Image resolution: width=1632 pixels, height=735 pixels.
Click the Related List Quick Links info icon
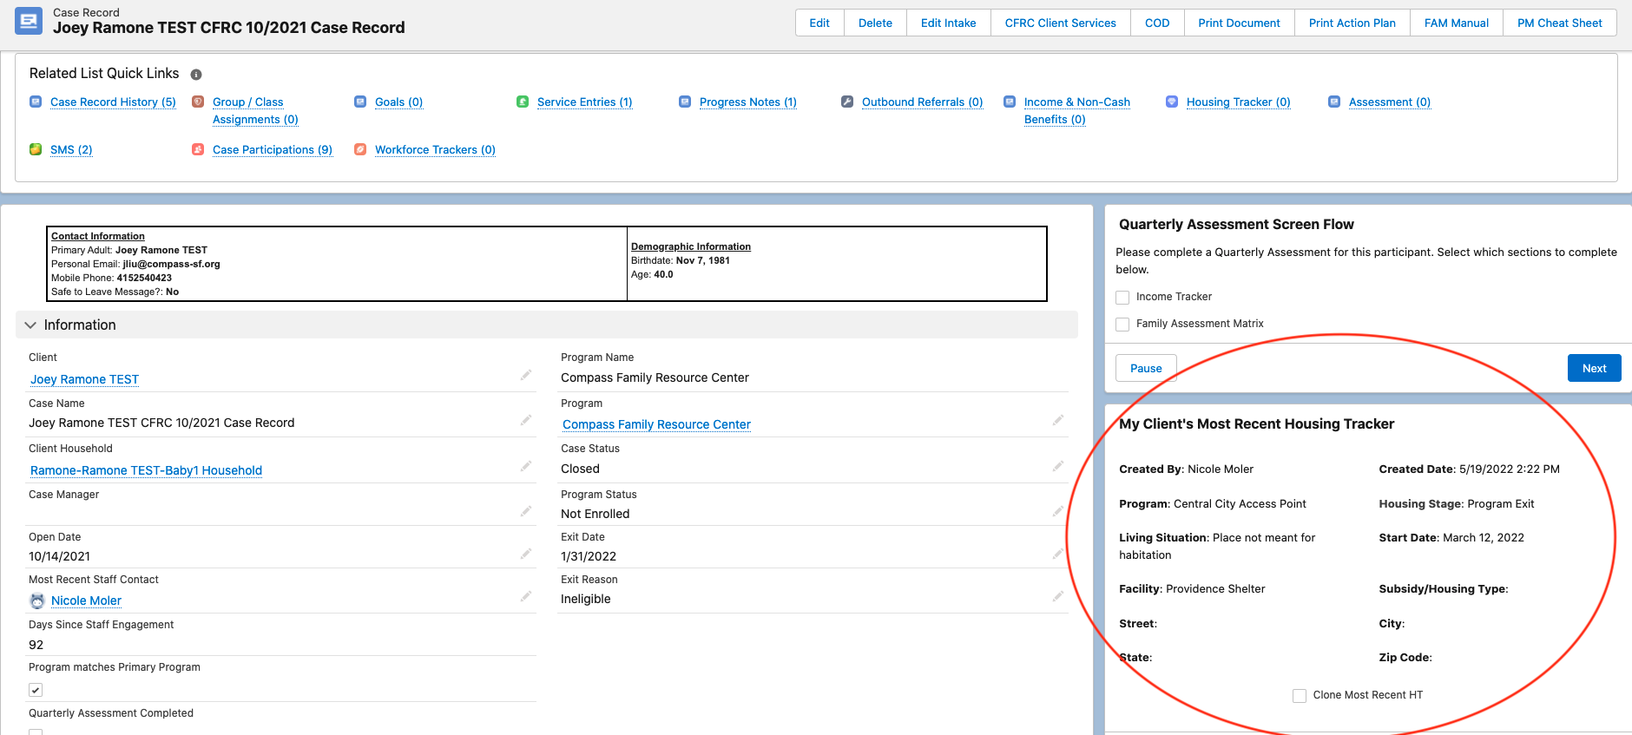click(196, 75)
